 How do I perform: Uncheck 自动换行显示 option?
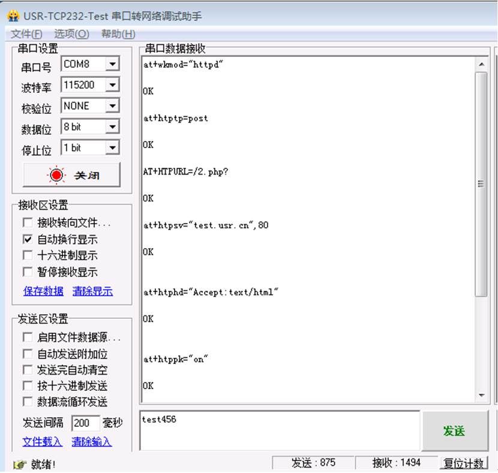point(28,239)
